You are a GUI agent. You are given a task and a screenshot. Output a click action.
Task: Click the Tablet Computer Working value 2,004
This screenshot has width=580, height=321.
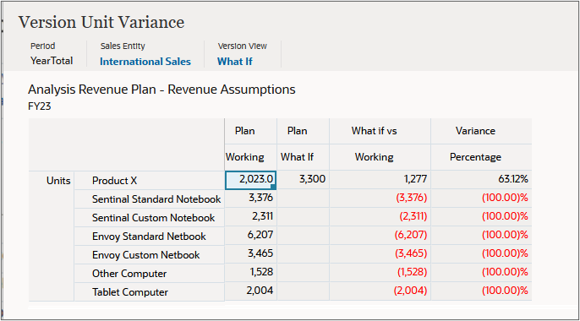coord(250,291)
